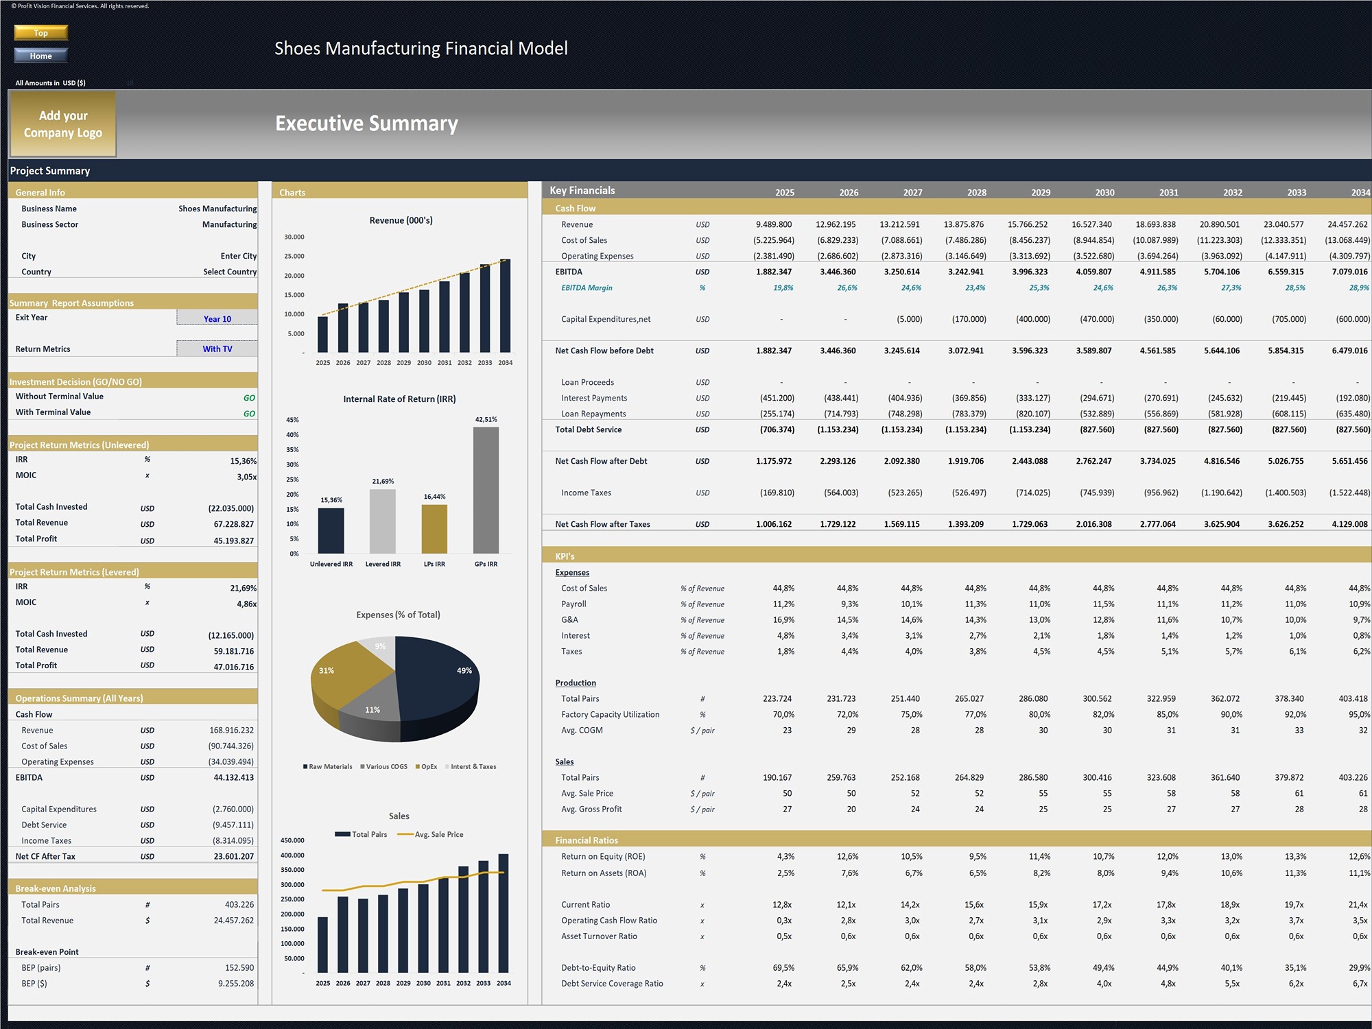The image size is (1372, 1029).
Task: Click the gold Top navigation button
Action: click(40, 32)
